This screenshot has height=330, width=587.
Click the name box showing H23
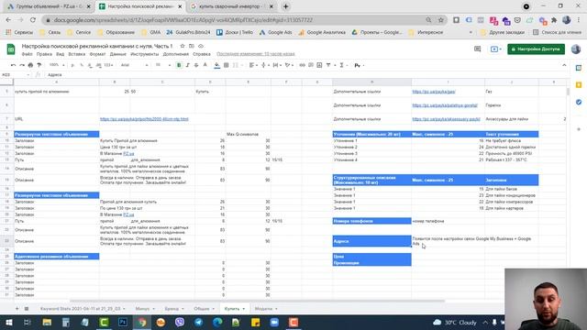pos(15,75)
